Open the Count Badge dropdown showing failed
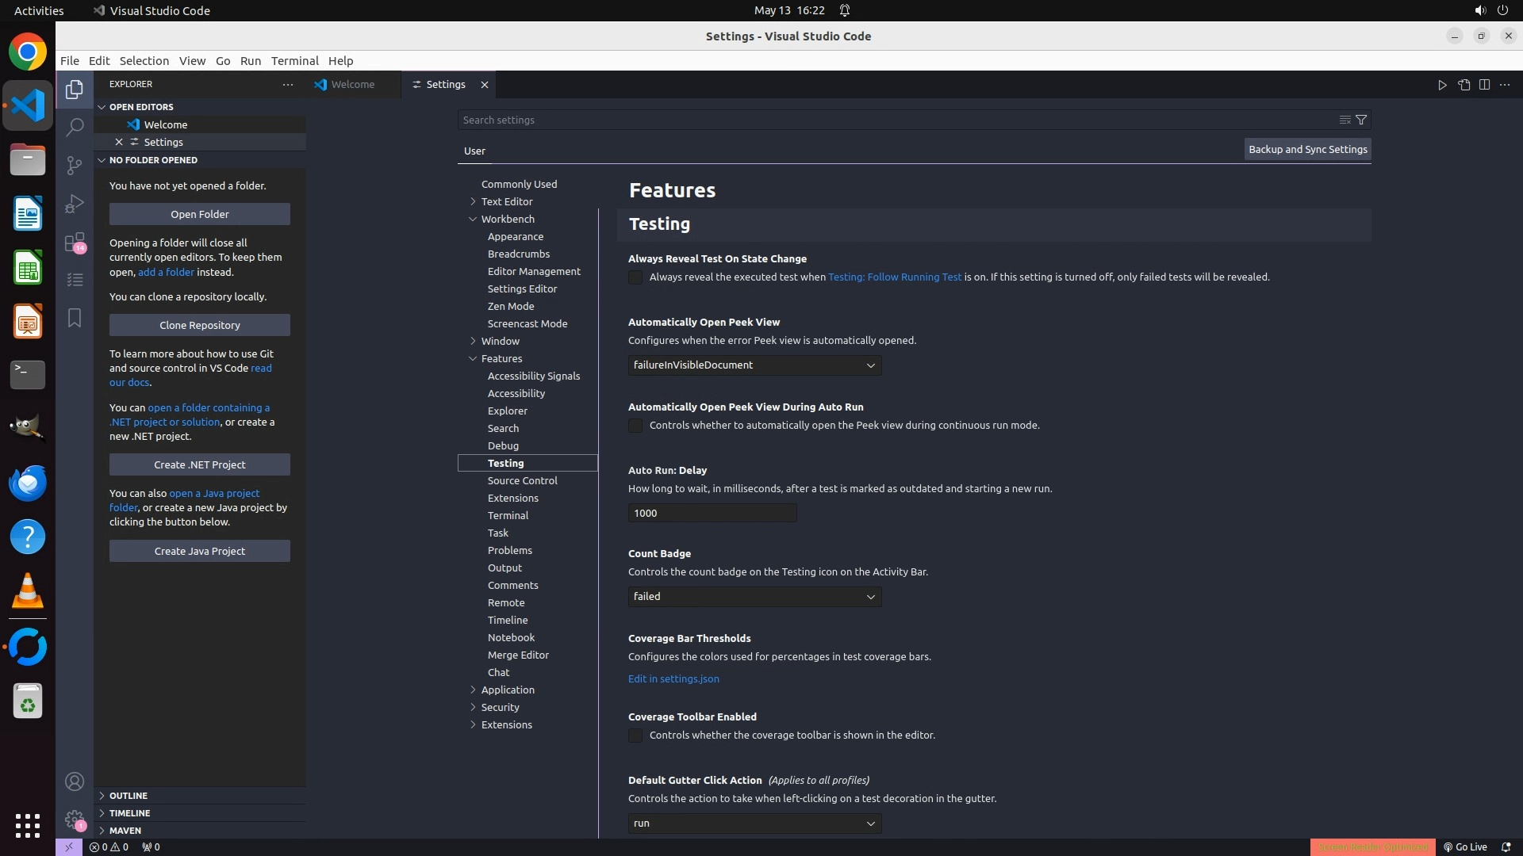This screenshot has height=856, width=1523. tap(754, 597)
